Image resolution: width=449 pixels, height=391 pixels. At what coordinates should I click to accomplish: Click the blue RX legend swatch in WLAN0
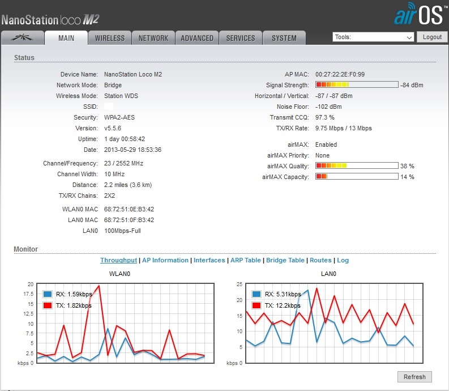tap(48, 294)
